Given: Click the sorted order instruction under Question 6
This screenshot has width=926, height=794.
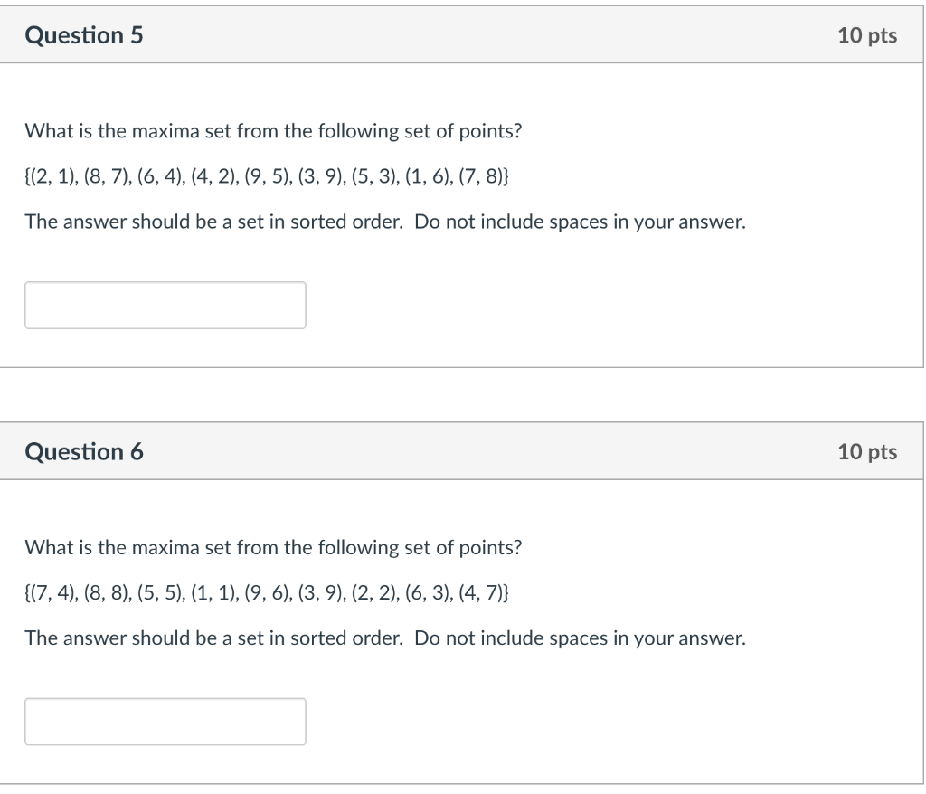Looking at the screenshot, I should pyautogui.click(x=385, y=638).
